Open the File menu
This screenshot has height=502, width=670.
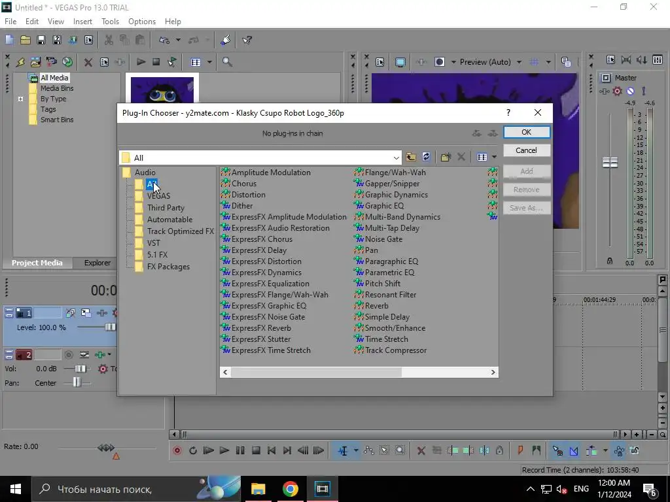10,22
